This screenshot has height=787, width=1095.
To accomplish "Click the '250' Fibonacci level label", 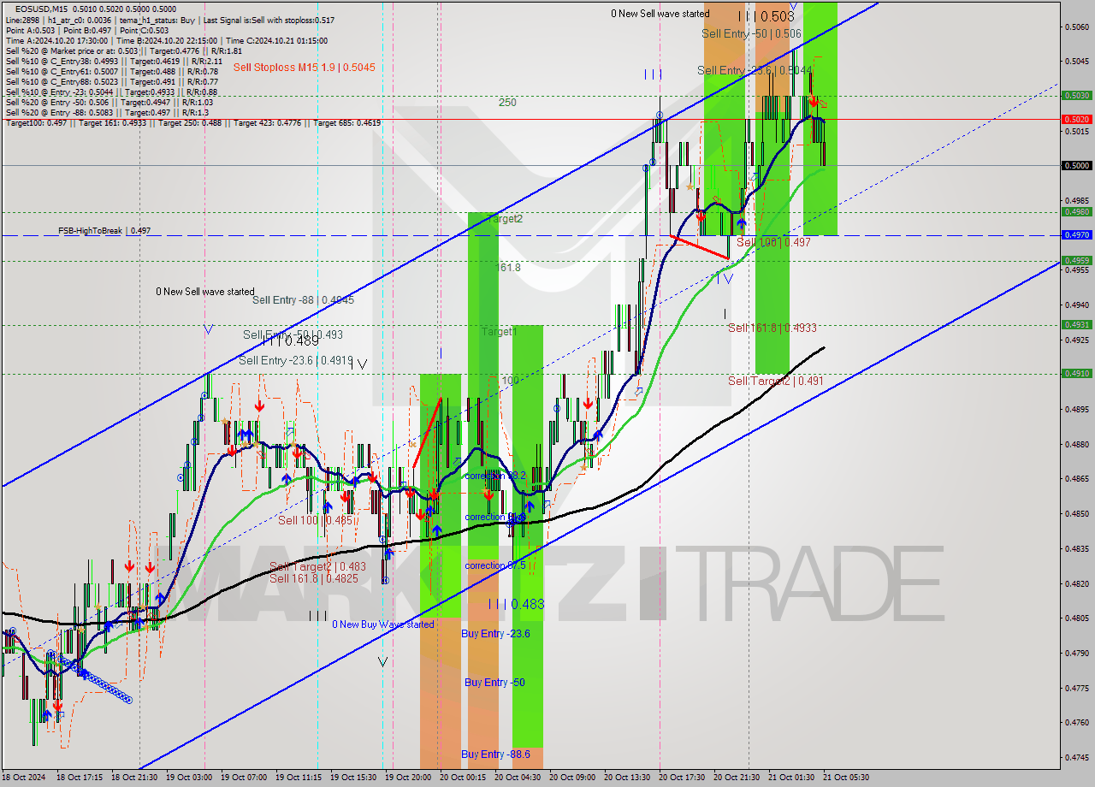I will (x=507, y=102).
